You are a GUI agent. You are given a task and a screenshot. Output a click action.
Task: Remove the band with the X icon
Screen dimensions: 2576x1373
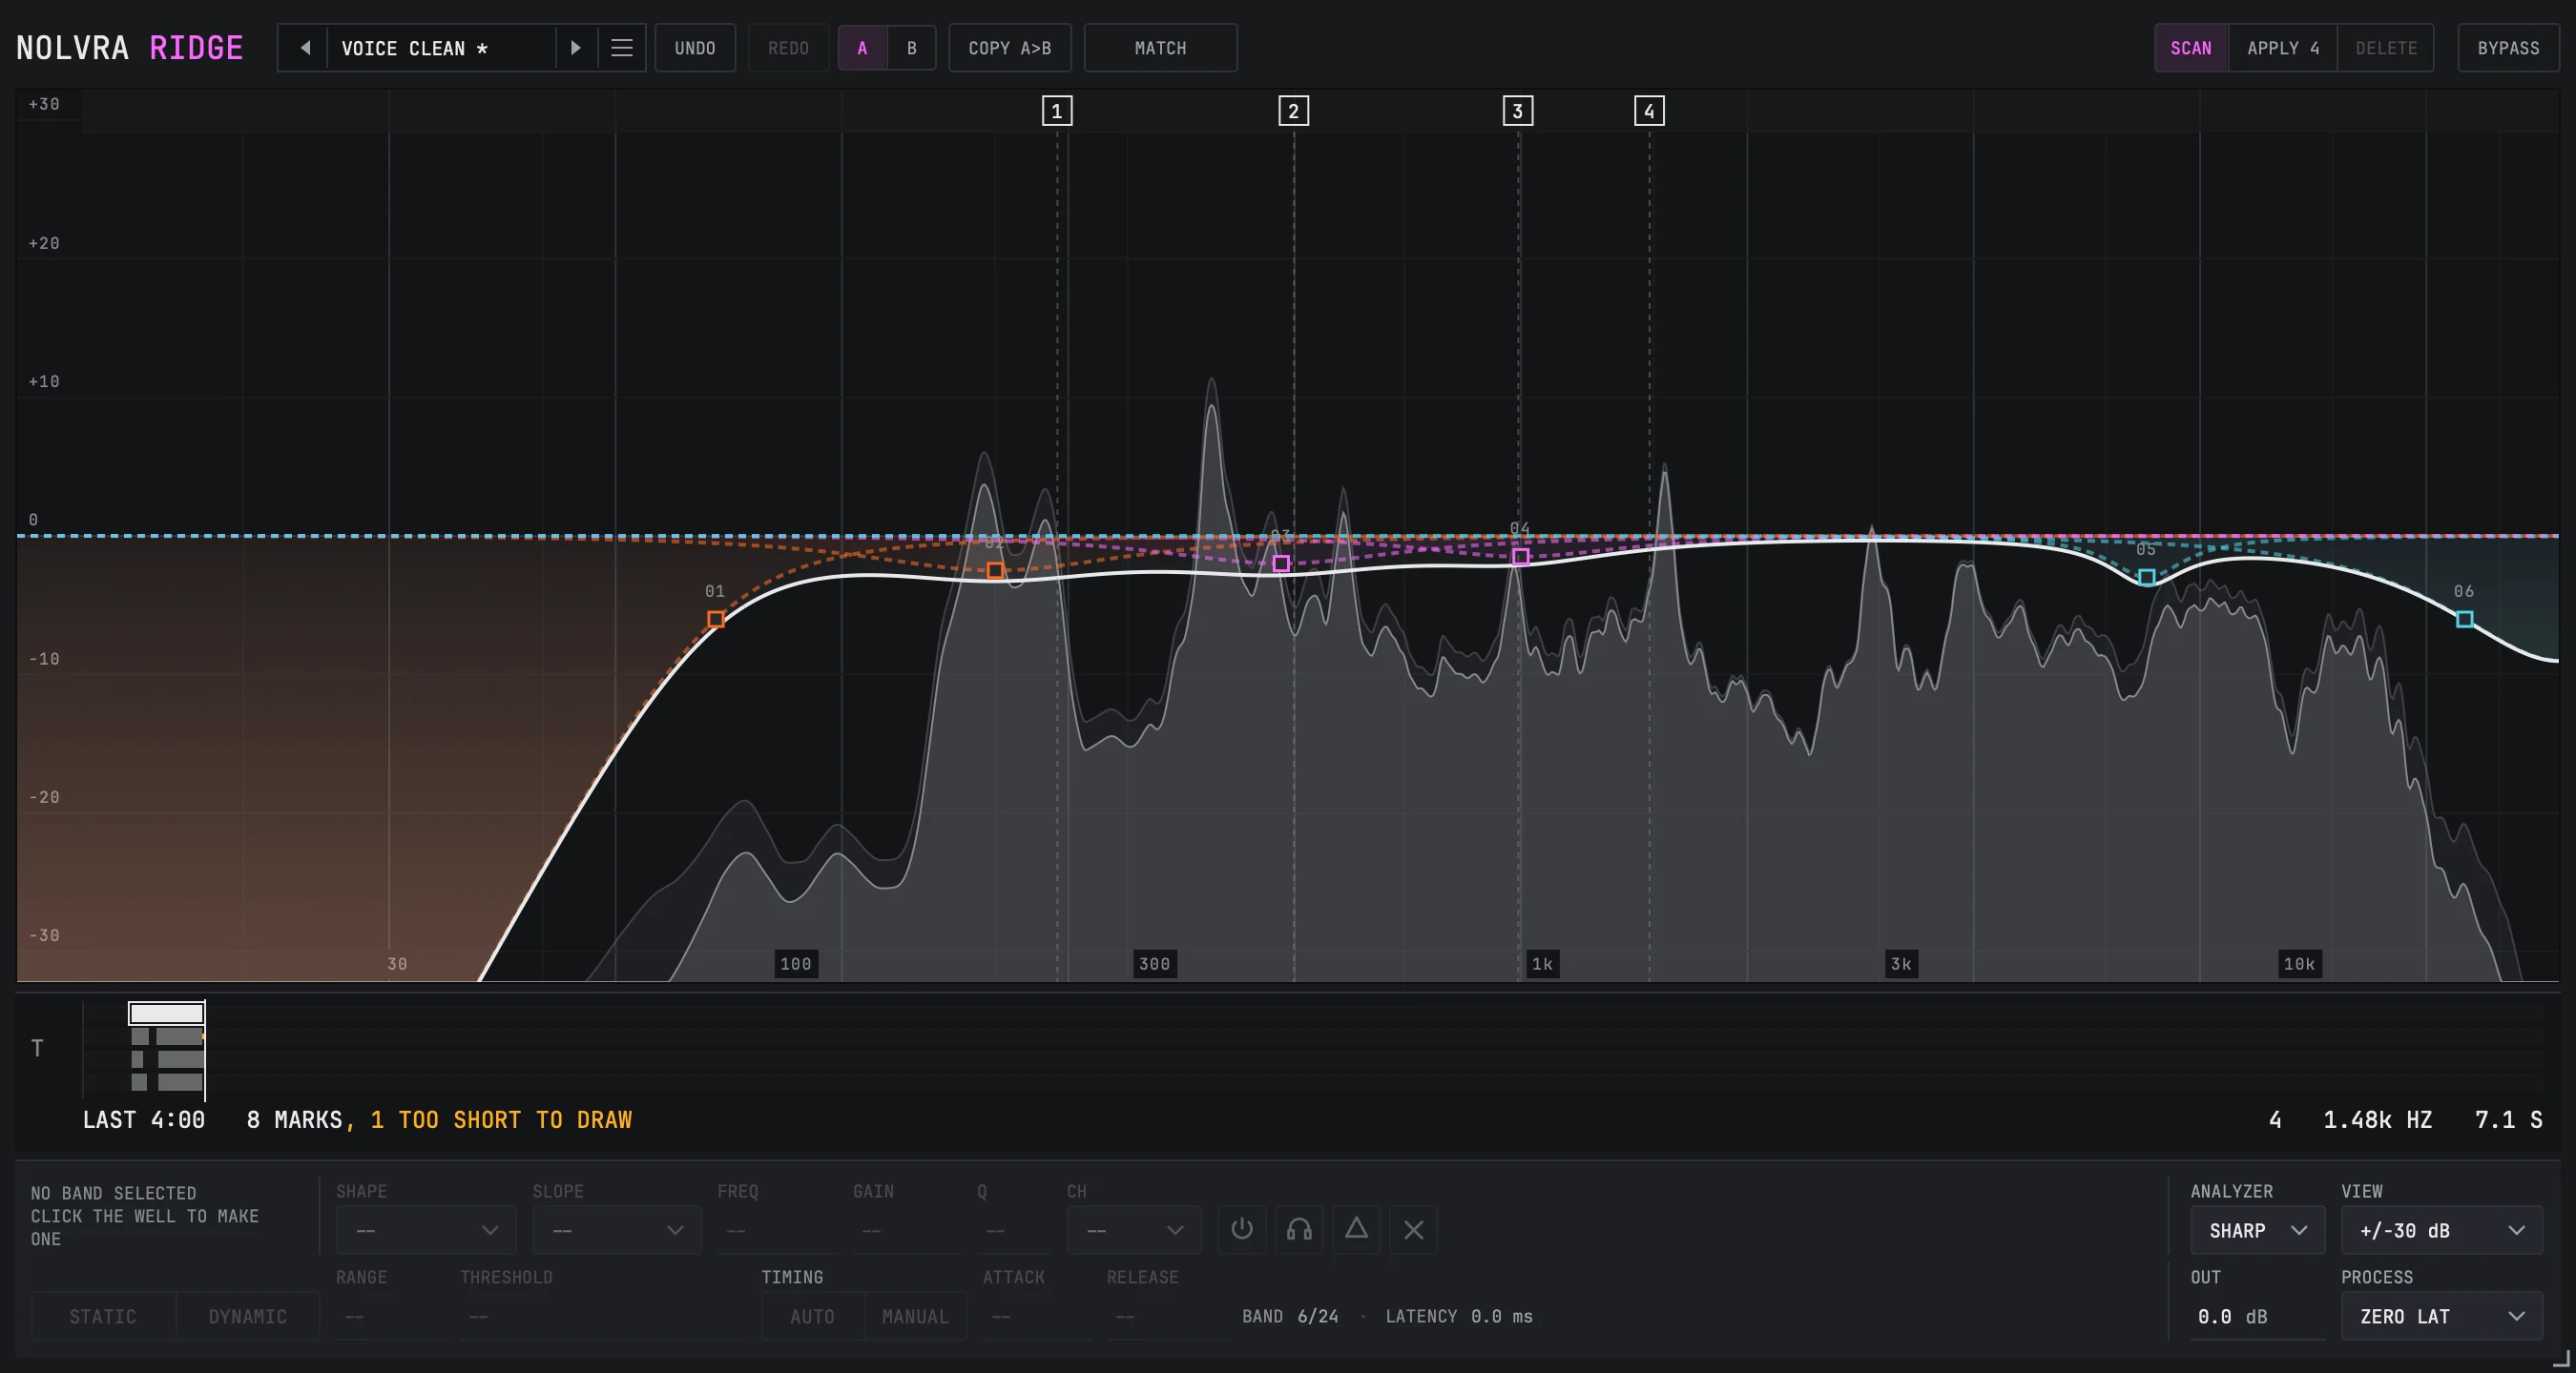pos(1413,1229)
